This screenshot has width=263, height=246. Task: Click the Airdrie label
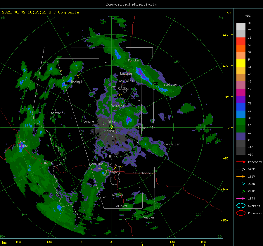115,156
